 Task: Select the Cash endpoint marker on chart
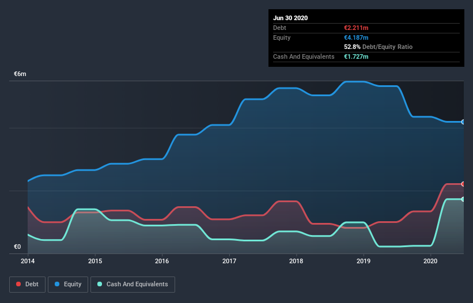(x=463, y=199)
